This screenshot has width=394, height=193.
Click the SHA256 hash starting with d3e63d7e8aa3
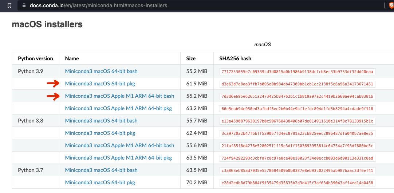click(x=297, y=84)
